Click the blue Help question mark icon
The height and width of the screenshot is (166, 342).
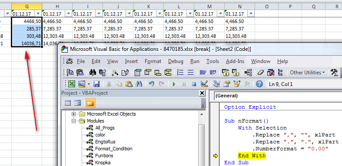(259, 84)
